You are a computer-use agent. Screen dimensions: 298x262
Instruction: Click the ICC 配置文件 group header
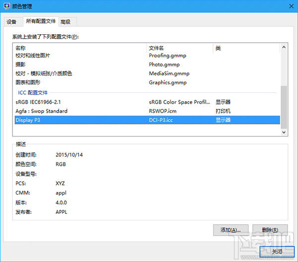point(33,93)
